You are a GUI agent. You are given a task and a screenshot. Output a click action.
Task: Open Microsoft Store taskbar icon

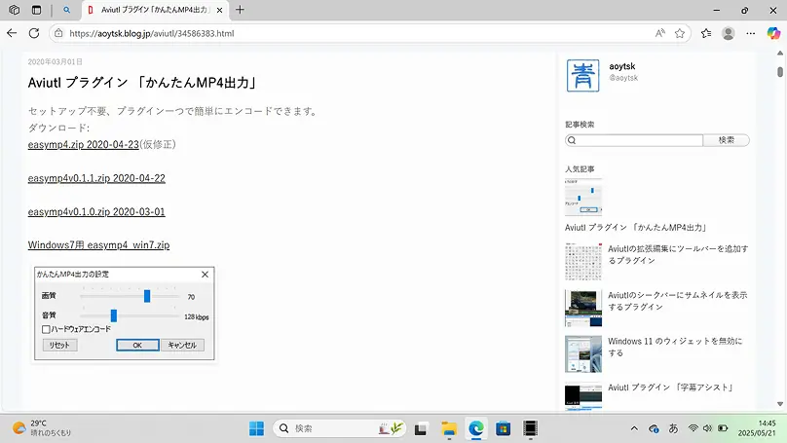pyautogui.click(x=503, y=429)
